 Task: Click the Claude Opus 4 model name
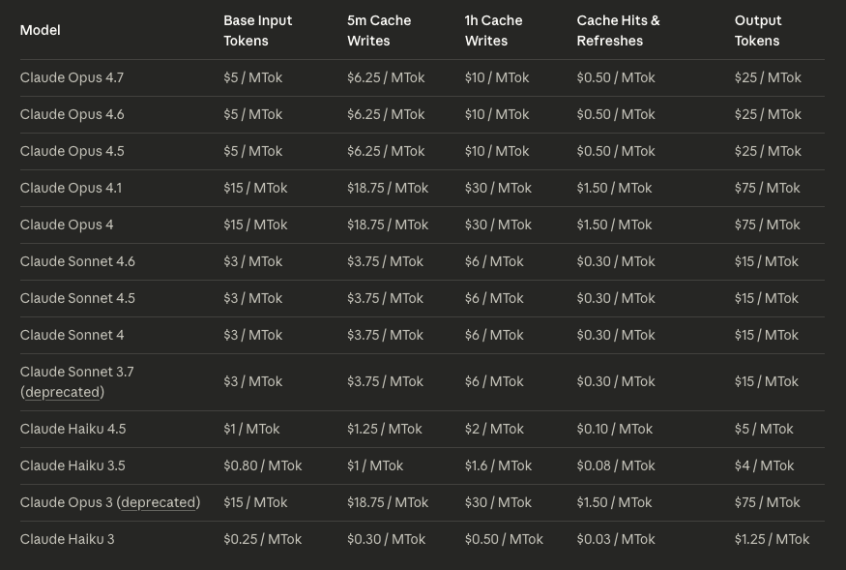pyautogui.click(x=67, y=225)
